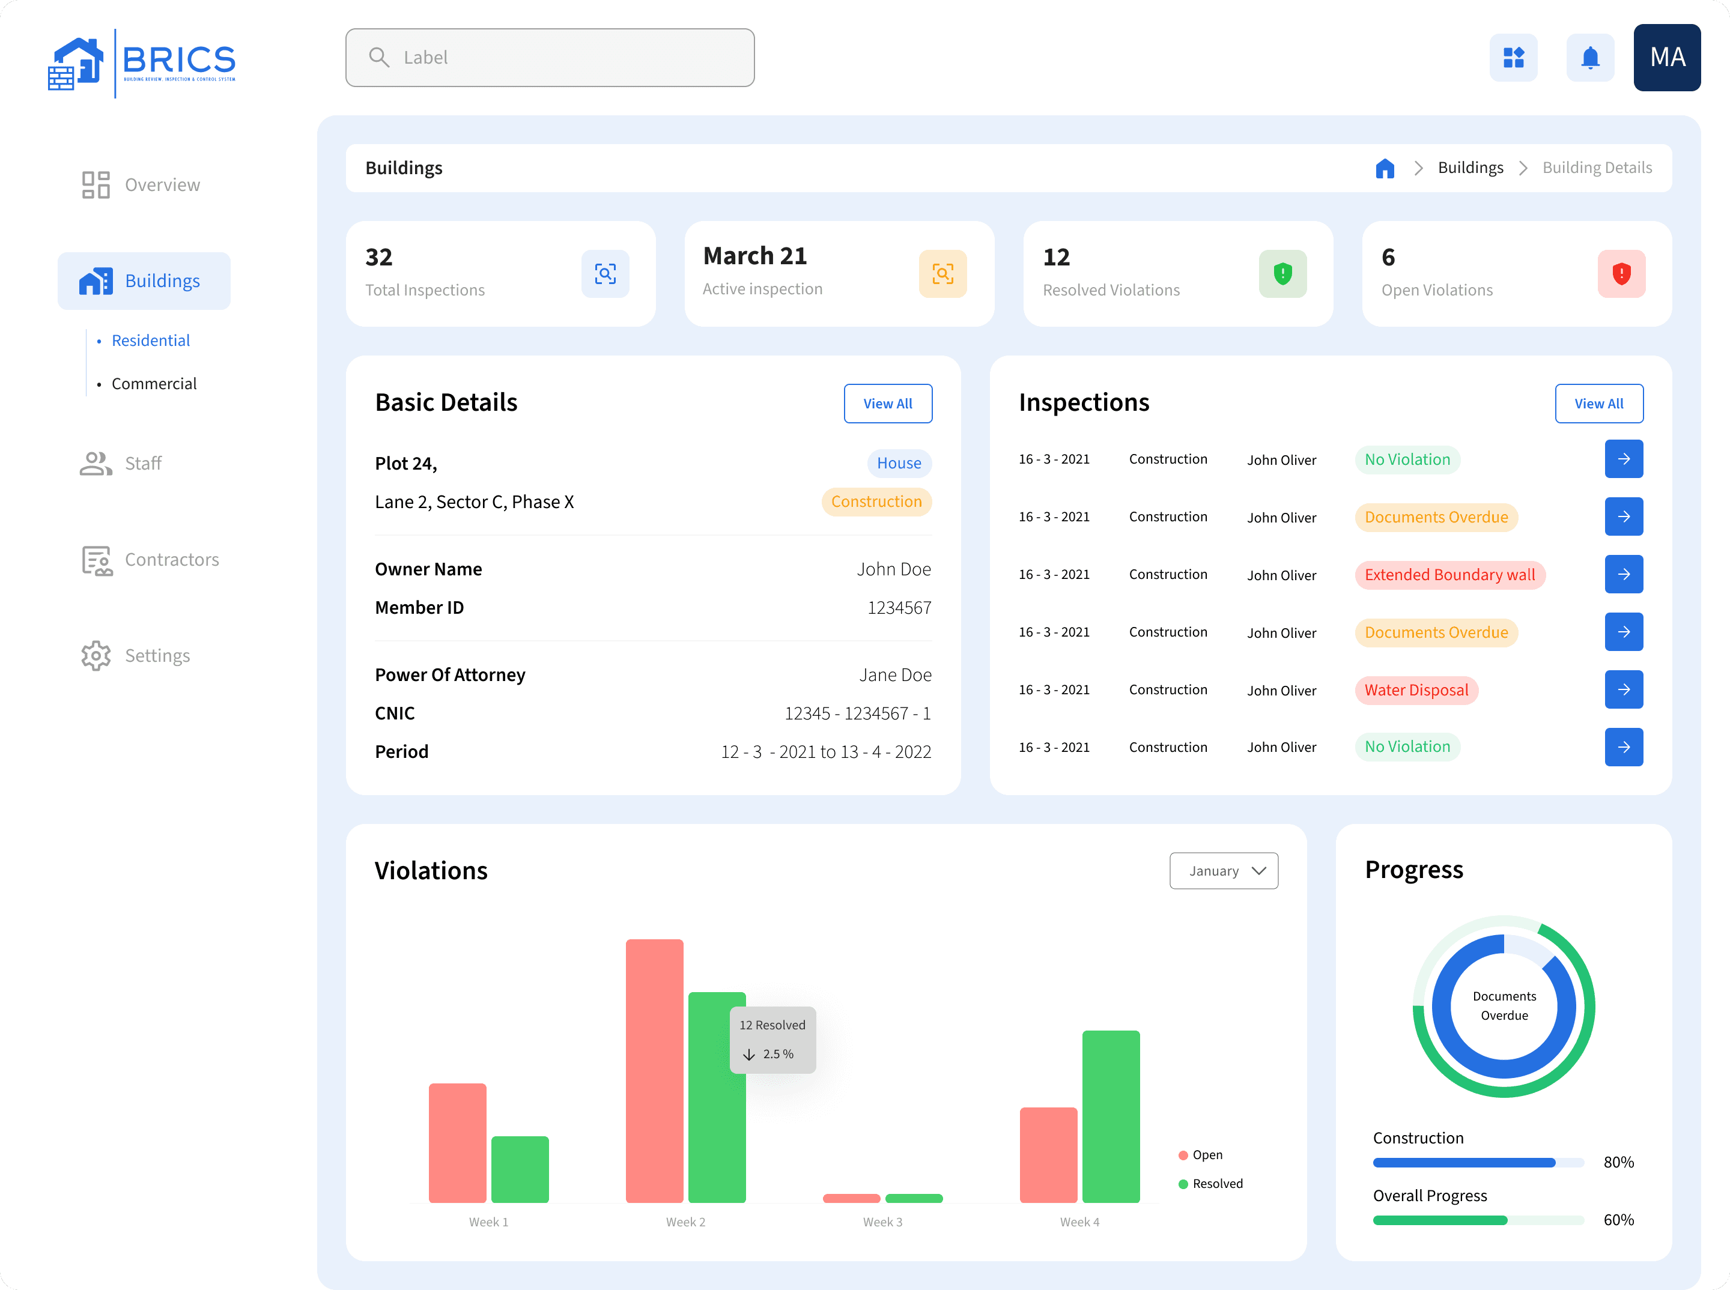Click the home icon in breadcrumb
Image resolution: width=1730 pixels, height=1290 pixels.
pyautogui.click(x=1384, y=168)
